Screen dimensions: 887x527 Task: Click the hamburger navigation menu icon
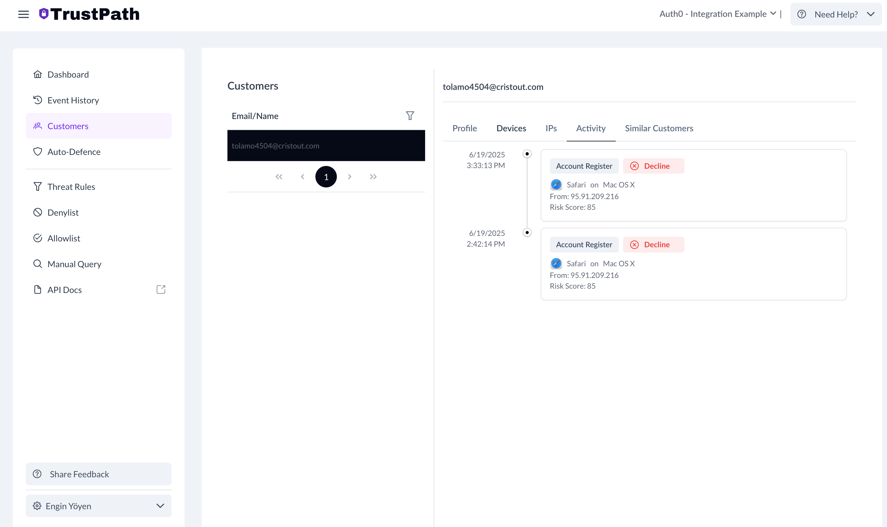[x=23, y=14]
